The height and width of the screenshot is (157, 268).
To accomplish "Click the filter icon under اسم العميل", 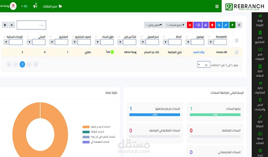I will pyautogui.click(x=143, y=42).
